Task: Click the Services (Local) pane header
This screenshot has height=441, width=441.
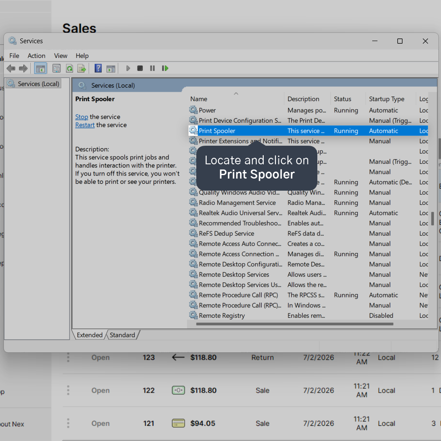Action: 113,86
